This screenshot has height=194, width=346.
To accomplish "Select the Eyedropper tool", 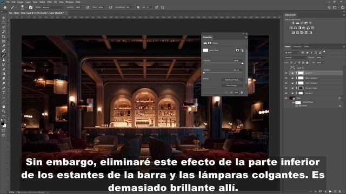I will (4, 46).
